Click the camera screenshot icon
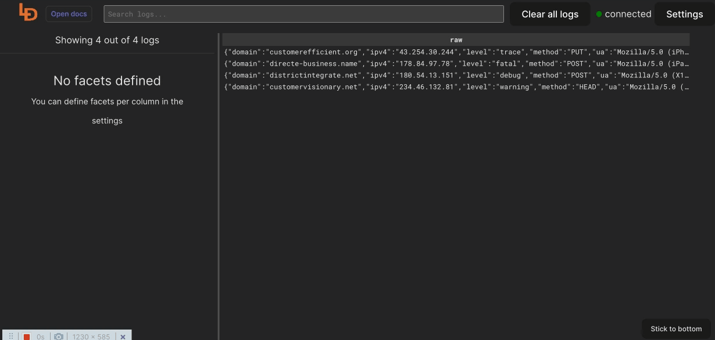The width and height of the screenshot is (715, 340). 58,337
